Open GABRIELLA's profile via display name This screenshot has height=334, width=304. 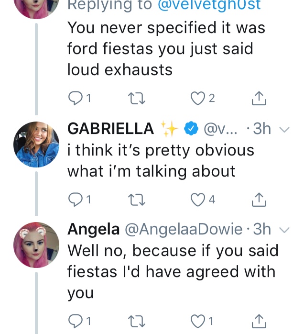110,129
